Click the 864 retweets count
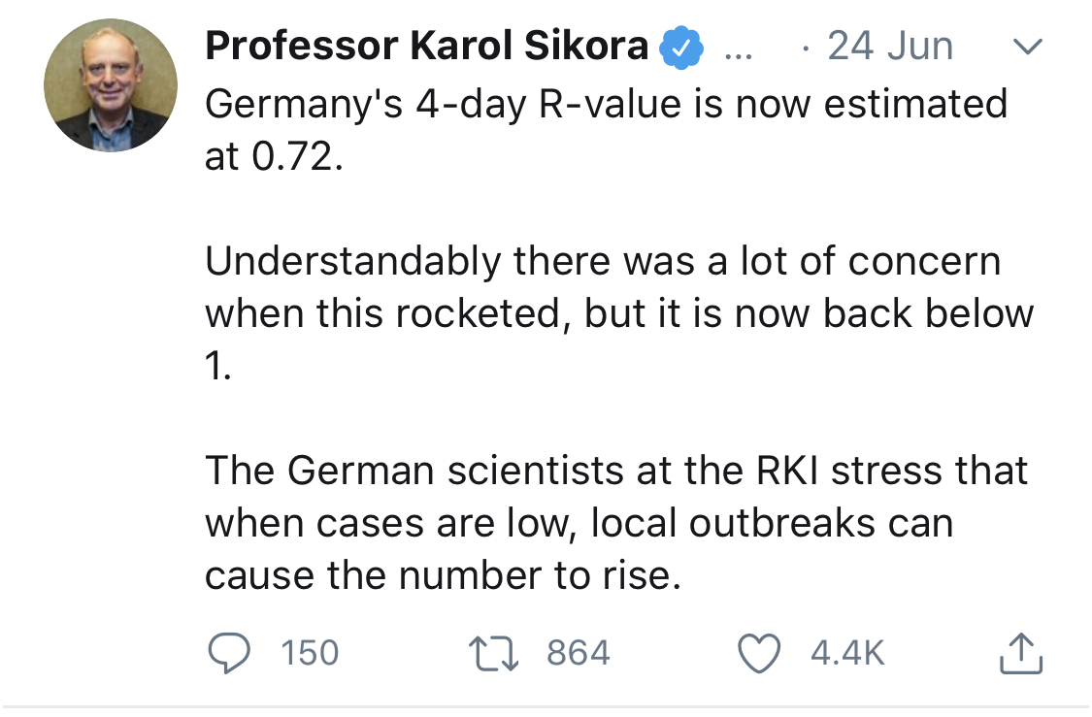Screen dimensions: 1092x717 579,654
